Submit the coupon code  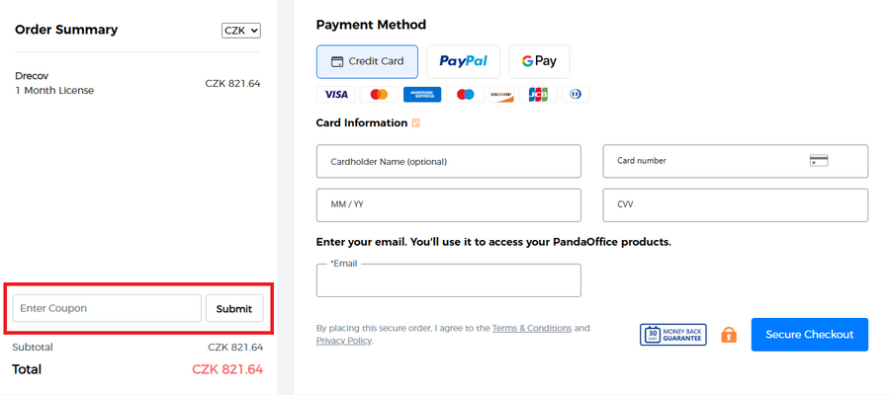[x=234, y=308]
